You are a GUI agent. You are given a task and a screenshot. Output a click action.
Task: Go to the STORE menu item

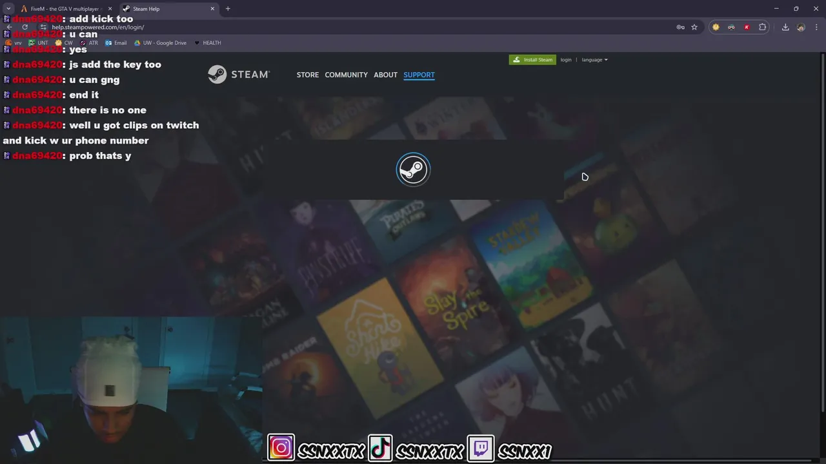308,75
